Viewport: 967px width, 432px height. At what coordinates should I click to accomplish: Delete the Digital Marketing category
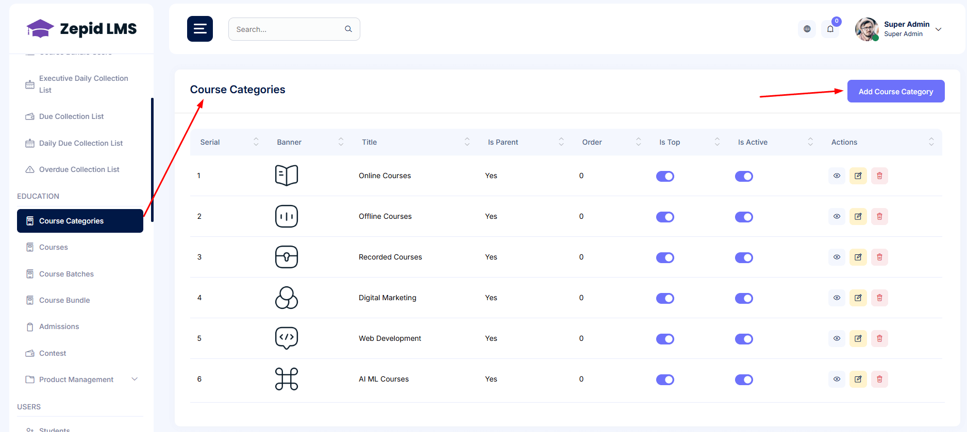tap(880, 298)
